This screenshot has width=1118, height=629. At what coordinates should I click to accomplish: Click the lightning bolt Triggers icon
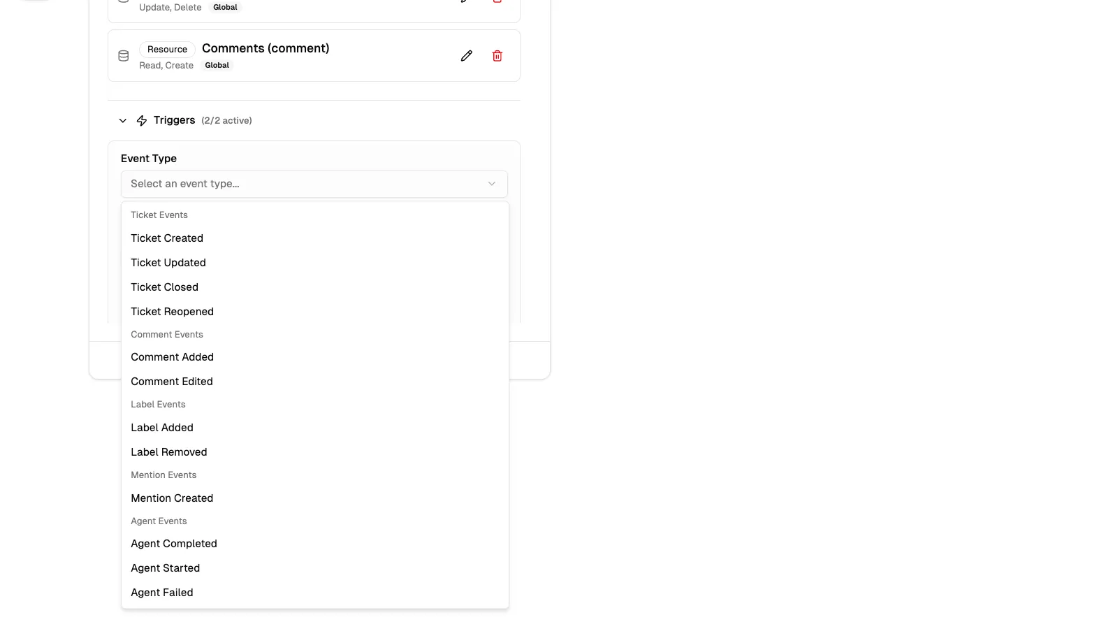142,120
